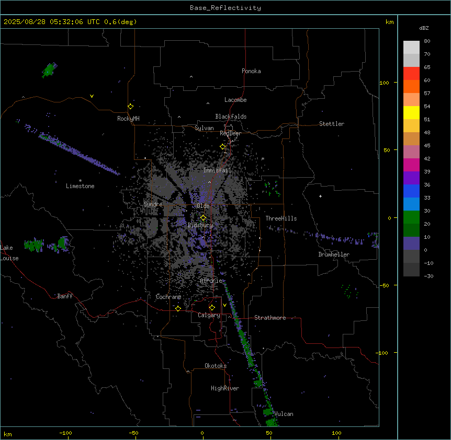Click the yellow diamond marker below Cochrane
Viewport: 451px width, 440px height.
178,308
